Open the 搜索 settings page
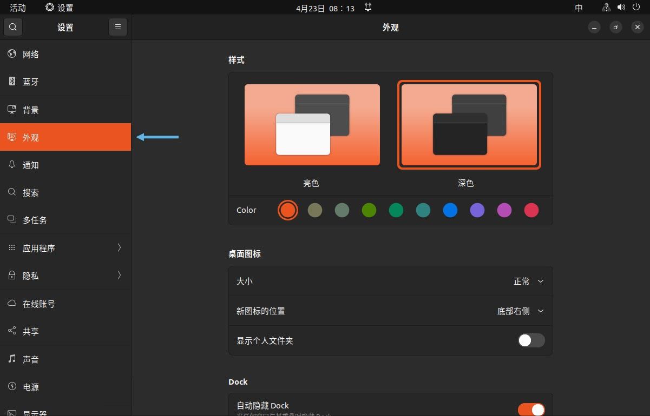650x416 pixels. pos(65,192)
